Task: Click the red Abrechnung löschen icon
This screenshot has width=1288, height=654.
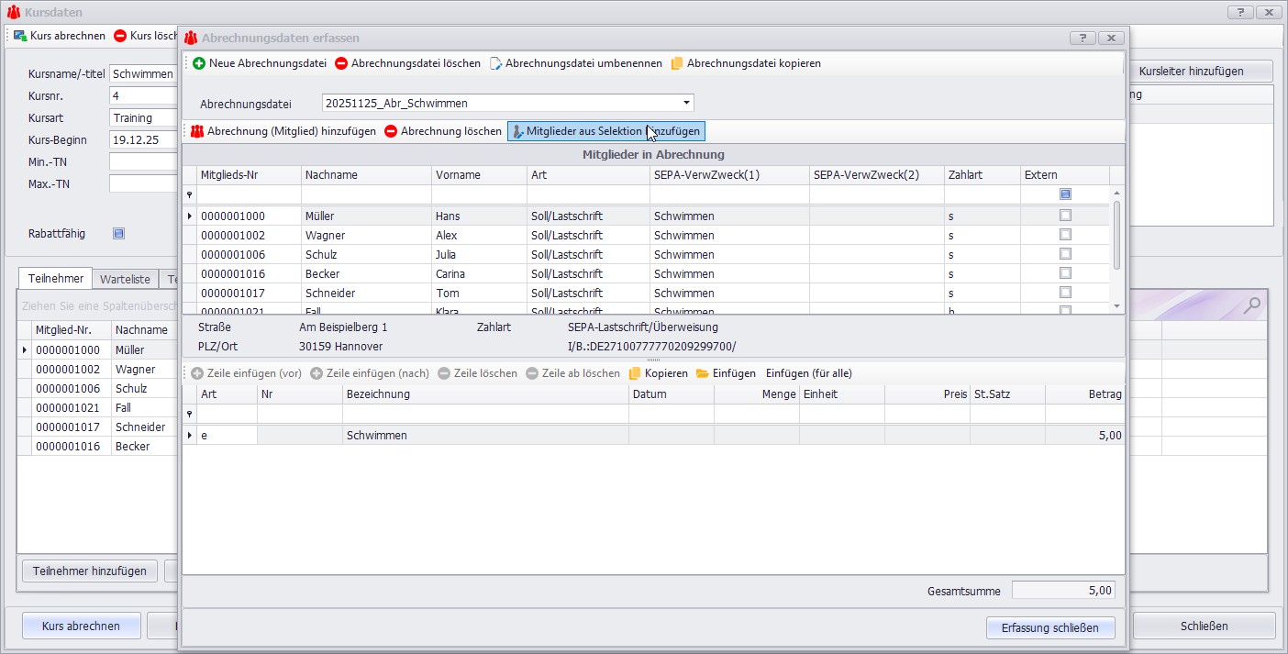Action: pos(391,131)
